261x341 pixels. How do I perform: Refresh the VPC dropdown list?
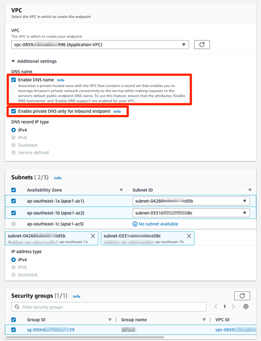click(x=202, y=44)
